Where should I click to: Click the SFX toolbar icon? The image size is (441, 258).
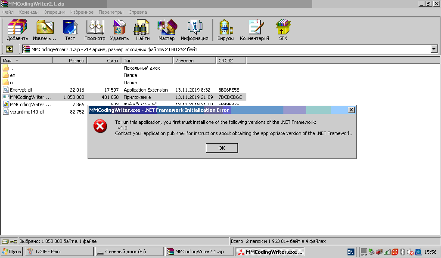click(283, 30)
